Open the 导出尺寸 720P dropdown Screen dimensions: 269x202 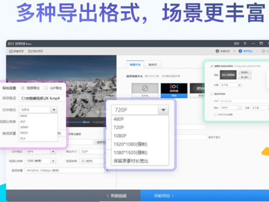[x=92, y=151]
